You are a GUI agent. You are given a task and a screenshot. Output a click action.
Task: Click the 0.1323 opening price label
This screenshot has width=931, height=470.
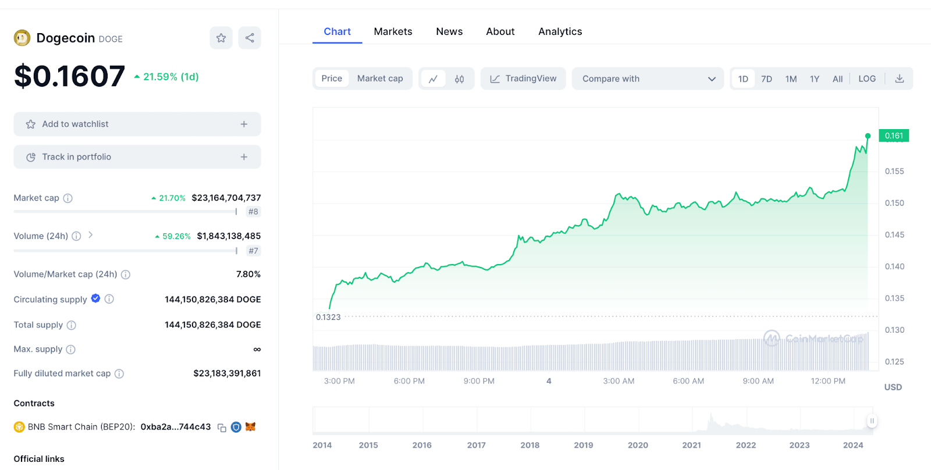328,317
